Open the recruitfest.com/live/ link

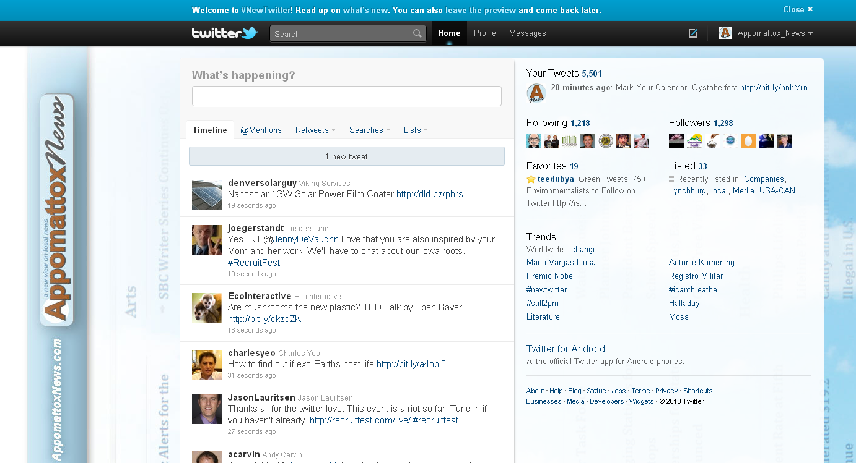point(360,420)
